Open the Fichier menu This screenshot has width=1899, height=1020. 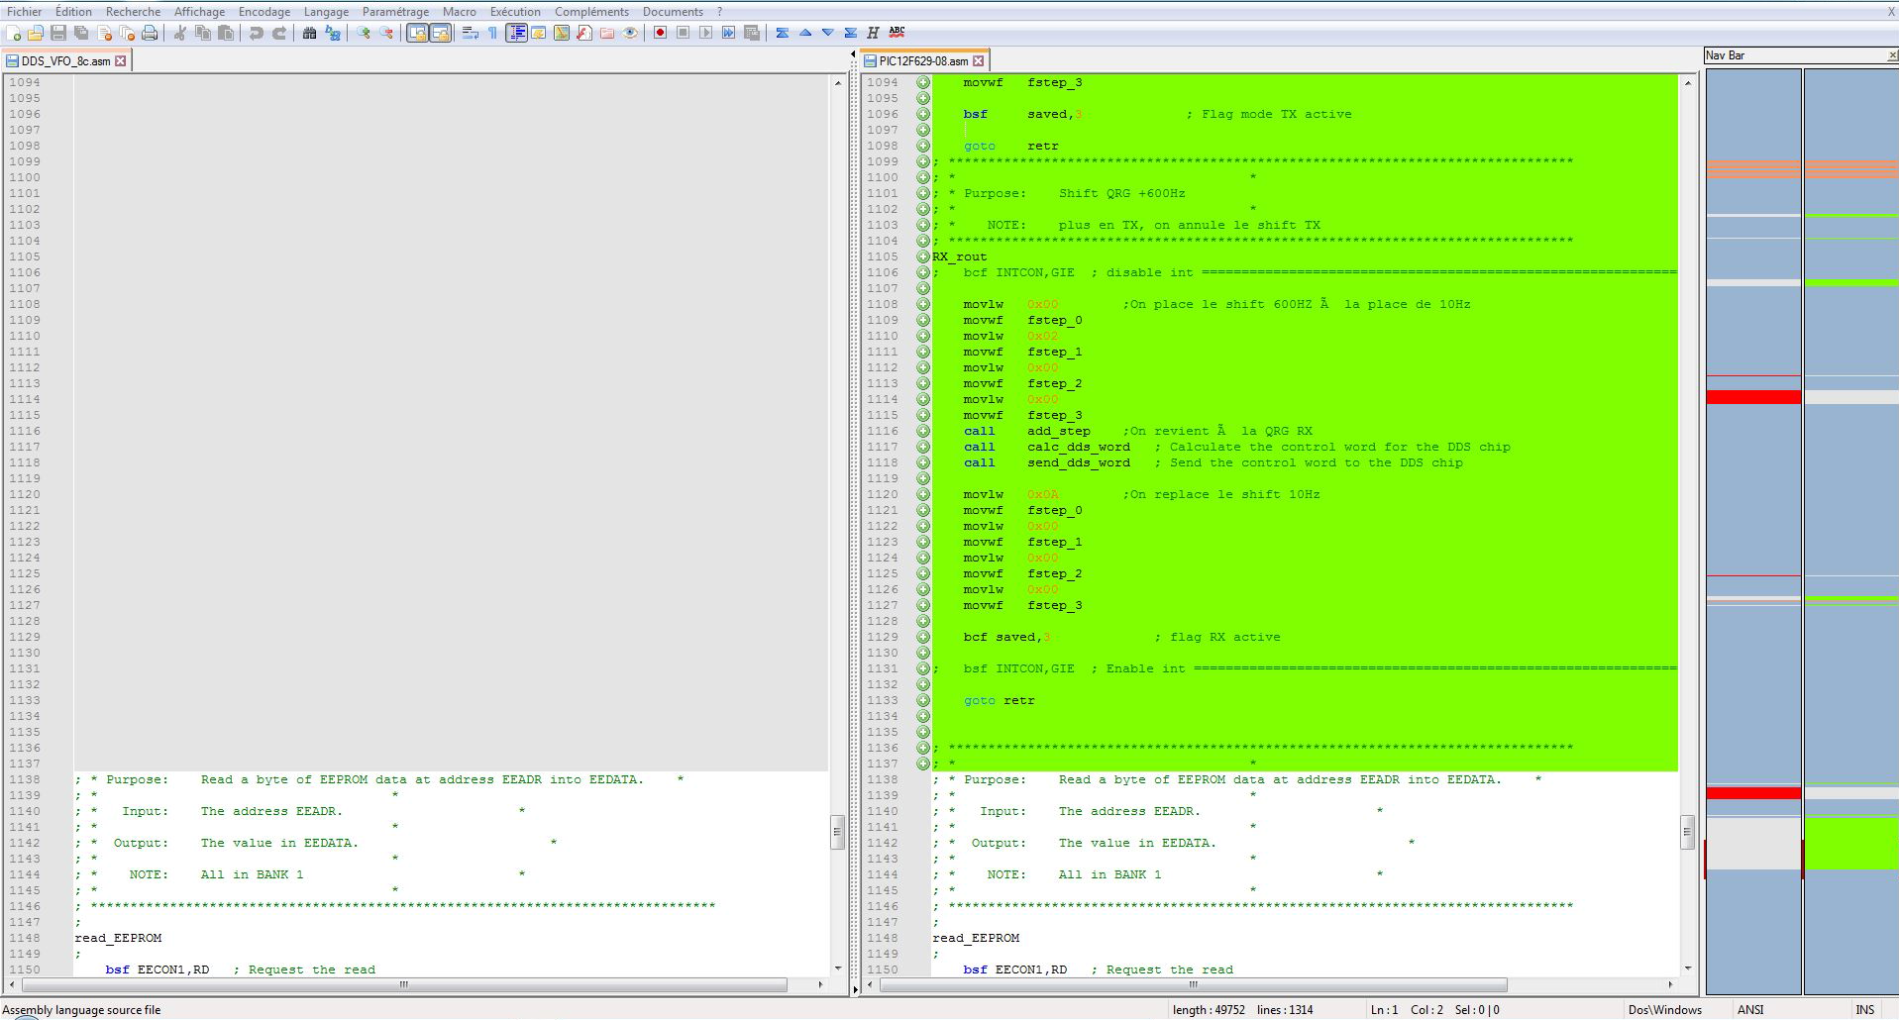[x=25, y=12]
